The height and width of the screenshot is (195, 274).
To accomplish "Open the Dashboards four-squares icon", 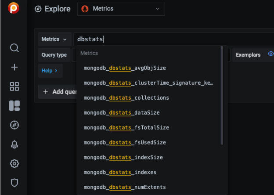I will coord(14,87).
